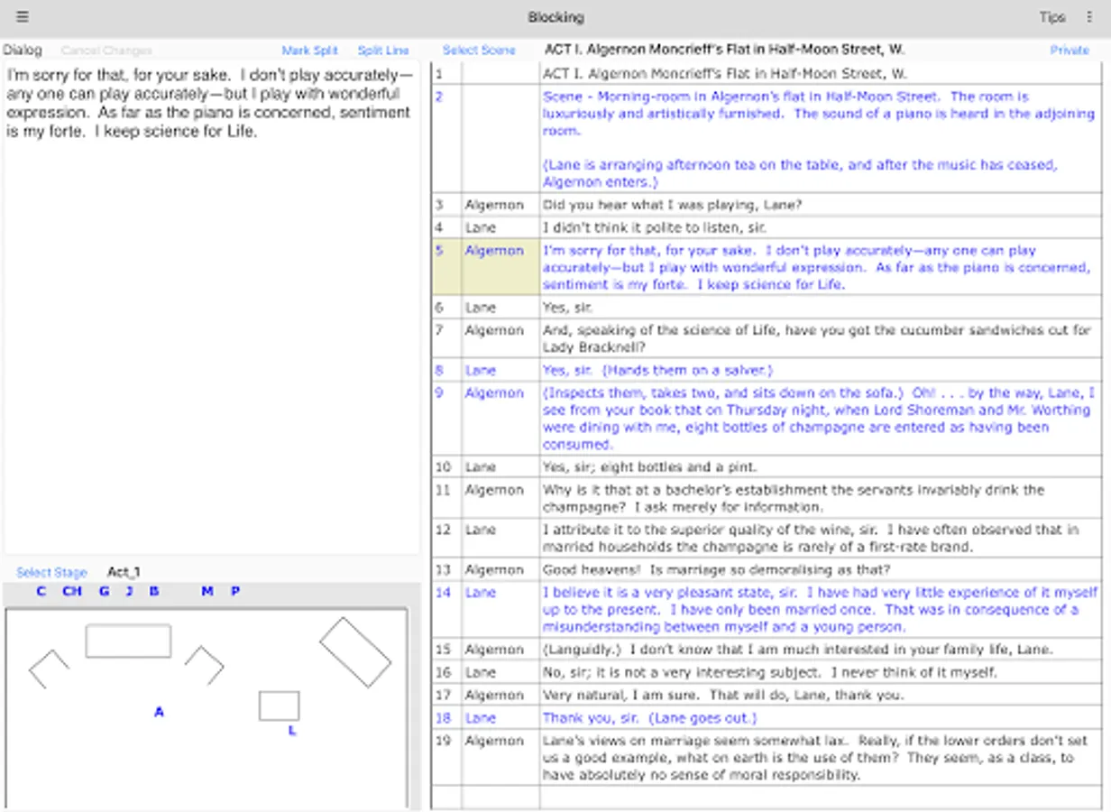Select line 10 'eight bottles and a pint'
1111x812 pixels.
click(x=767, y=467)
